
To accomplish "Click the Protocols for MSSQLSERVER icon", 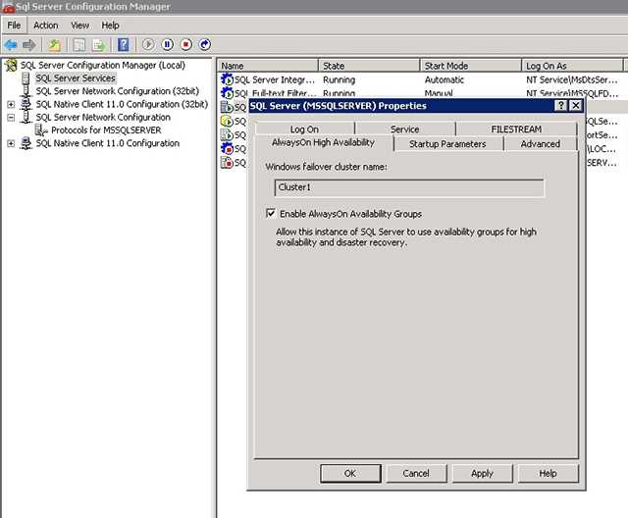I will coord(41,130).
